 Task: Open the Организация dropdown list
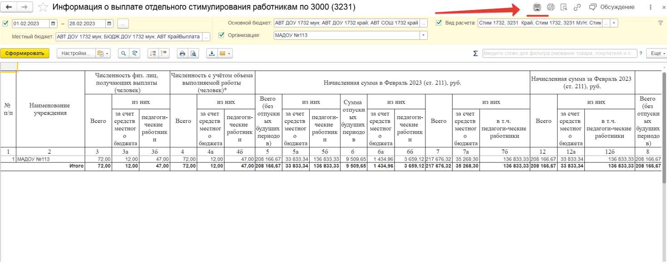424,35
